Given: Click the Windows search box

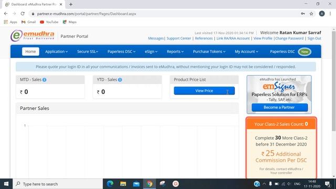Looking at the screenshot, I should click(x=58, y=184).
